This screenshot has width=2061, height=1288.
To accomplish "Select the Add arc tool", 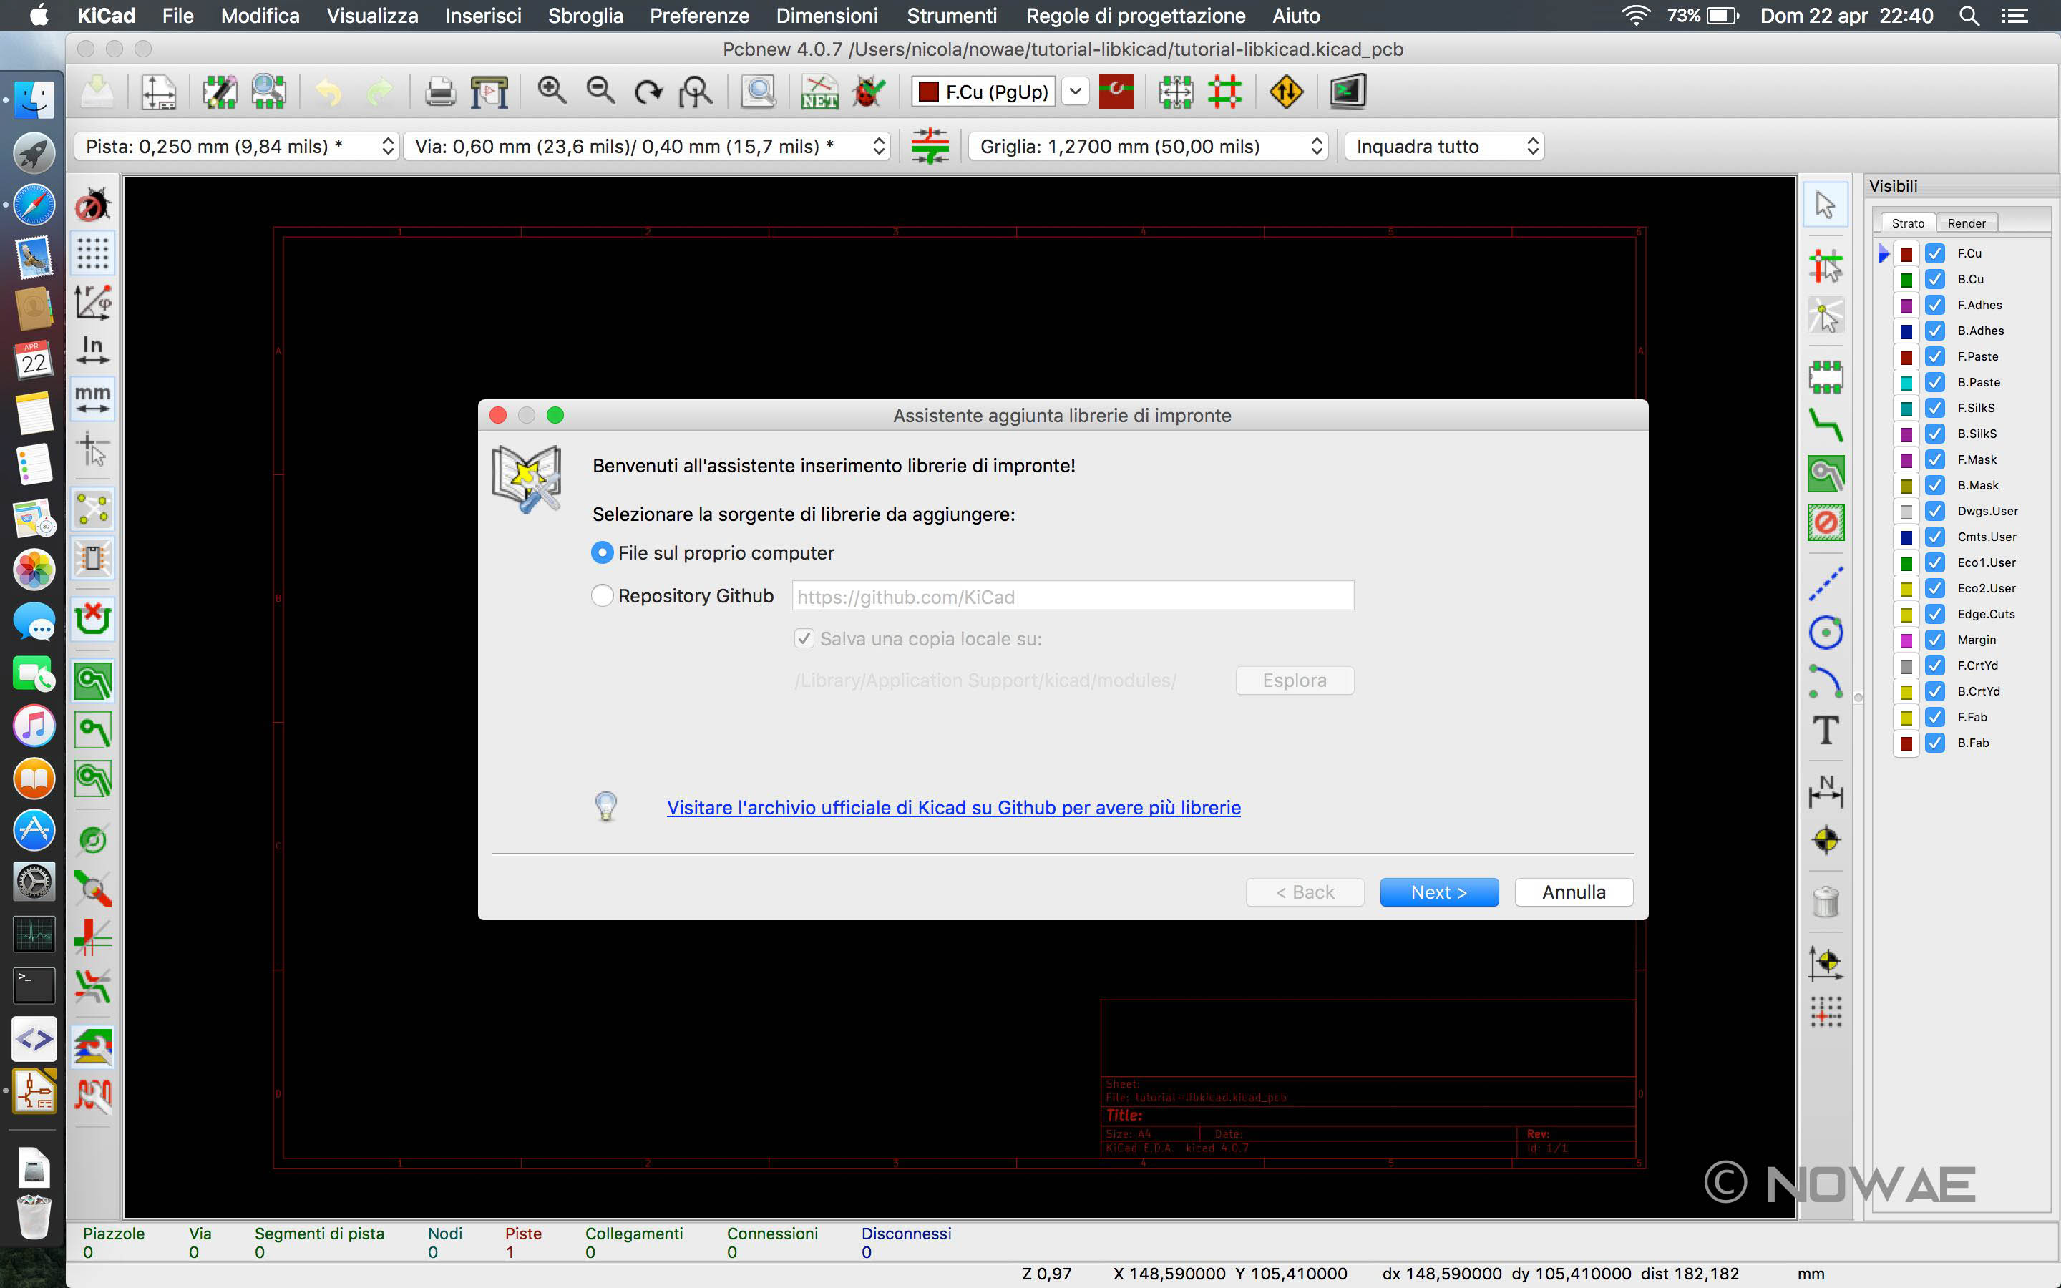I will pos(1825,681).
